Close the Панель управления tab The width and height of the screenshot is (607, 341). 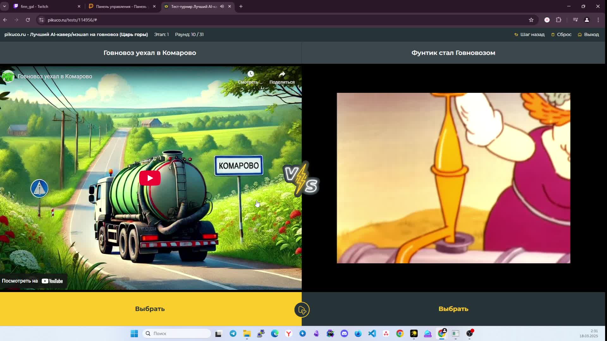coord(154,6)
